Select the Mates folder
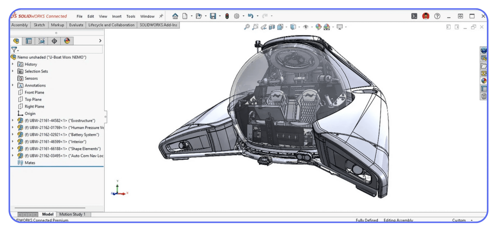Viewport: 497px width, 231px height. tap(26, 163)
